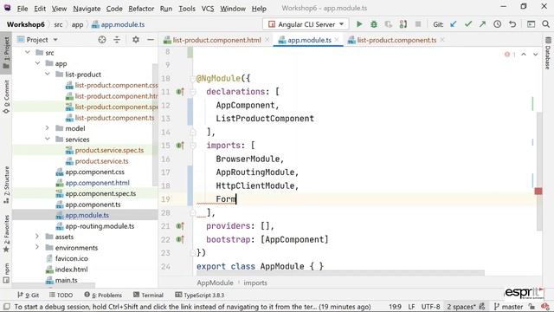The height and width of the screenshot is (312, 554).
Task: Select app.component.html in tree
Action: point(97,183)
